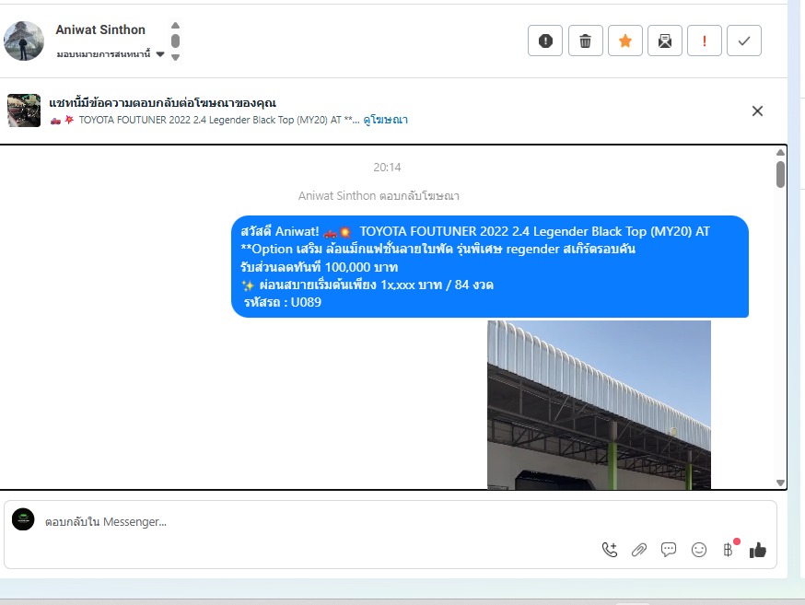Click the page avatar beside reply field

(23, 519)
